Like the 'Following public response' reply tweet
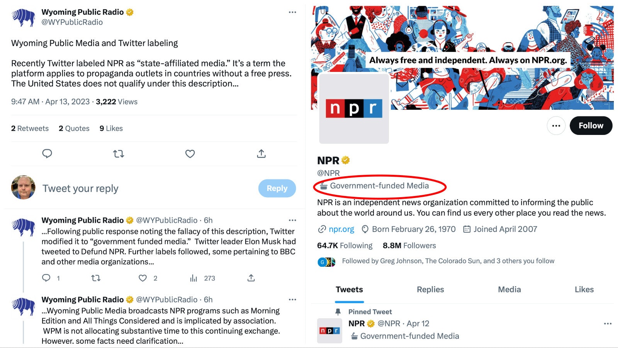The width and height of the screenshot is (618, 348). point(143,278)
